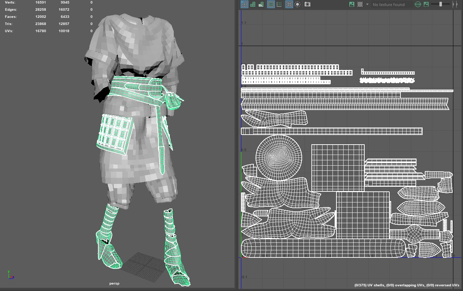Image resolution: width=463 pixels, height=291 pixels.
Task: Open the texture list dropdown arrow
Action: coord(367,4)
